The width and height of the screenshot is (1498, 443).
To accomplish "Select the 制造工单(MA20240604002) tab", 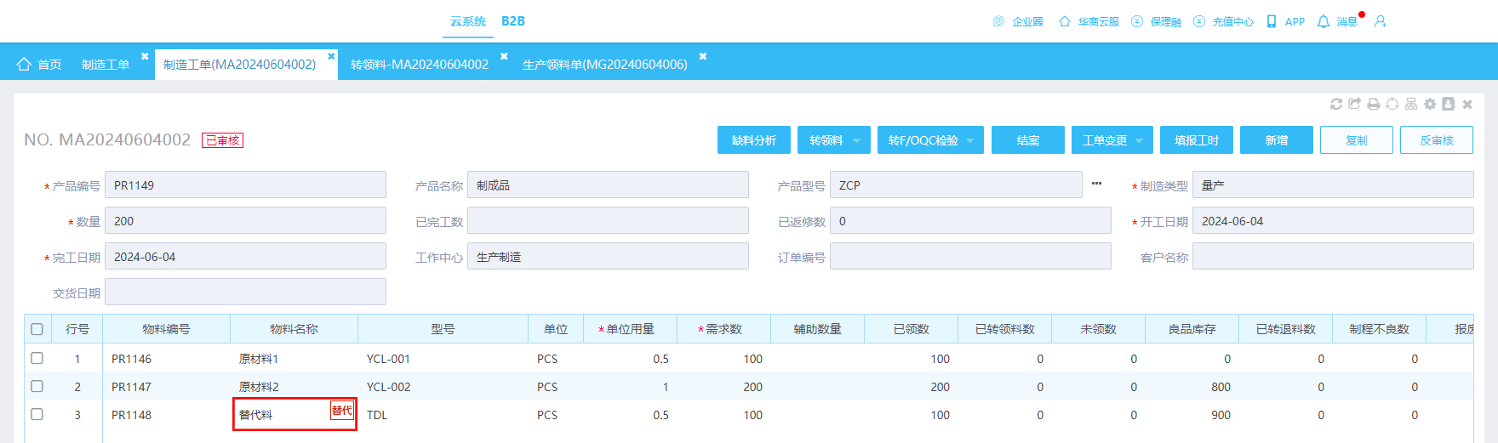I will [239, 64].
